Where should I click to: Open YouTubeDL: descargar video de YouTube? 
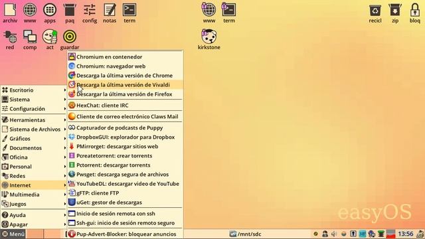(125, 184)
